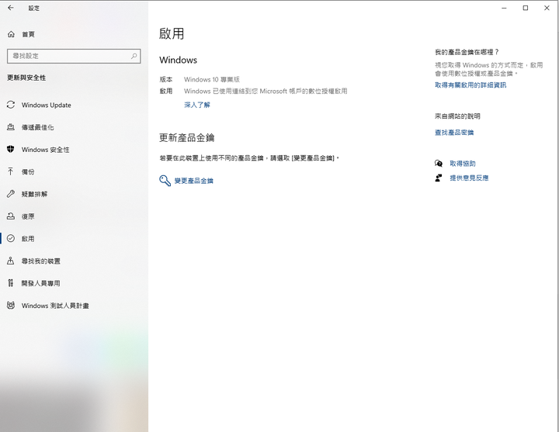
Task: Click the 提供意見反應 link
Action: [x=469, y=178]
